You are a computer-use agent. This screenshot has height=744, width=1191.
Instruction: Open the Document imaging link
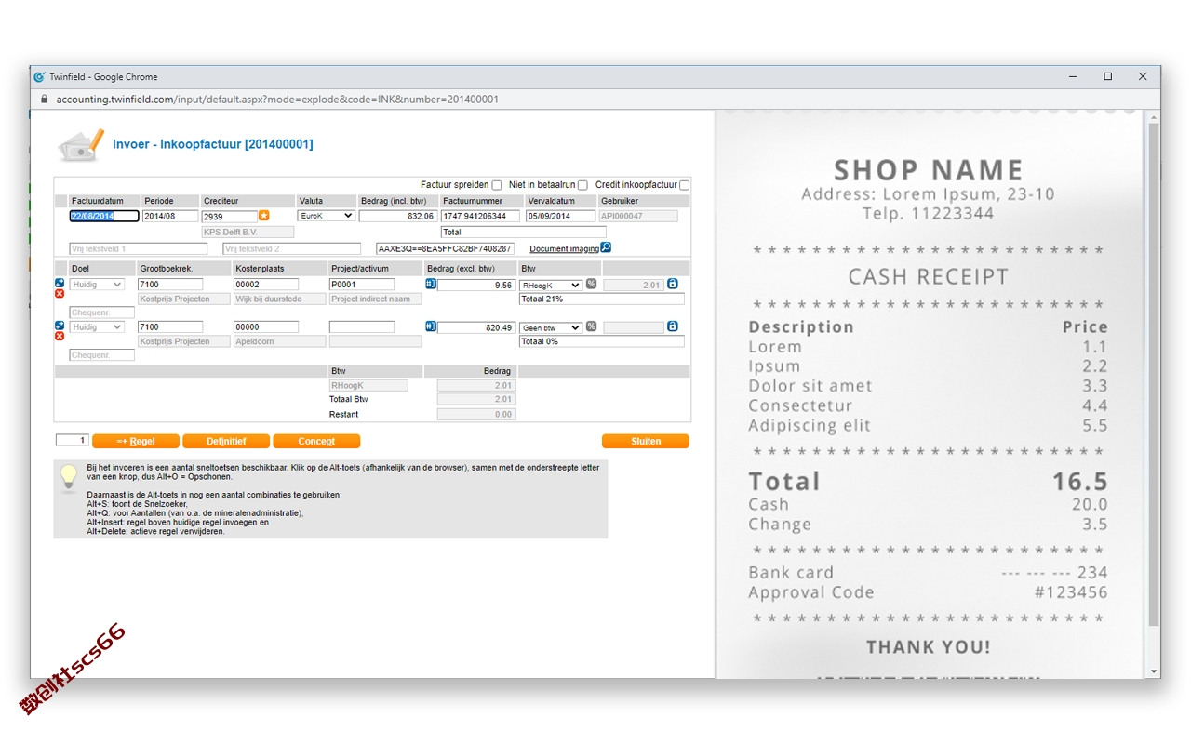[x=564, y=248]
